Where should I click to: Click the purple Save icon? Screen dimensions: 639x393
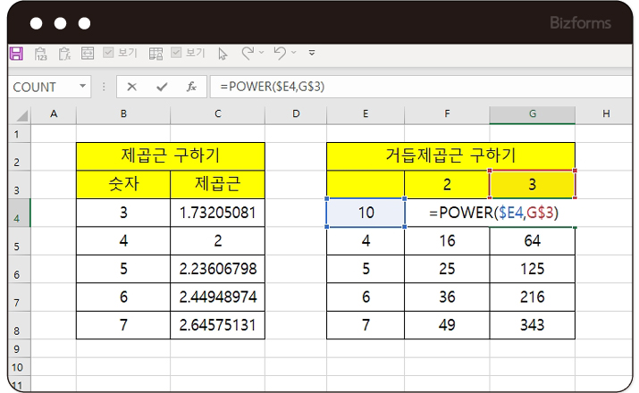click(16, 54)
